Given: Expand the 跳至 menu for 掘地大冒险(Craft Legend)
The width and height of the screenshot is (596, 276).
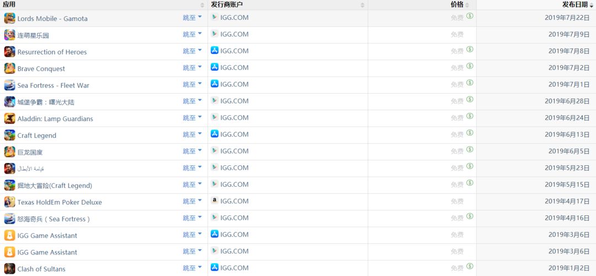Looking at the screenshot, I should [x=193, y=185].
